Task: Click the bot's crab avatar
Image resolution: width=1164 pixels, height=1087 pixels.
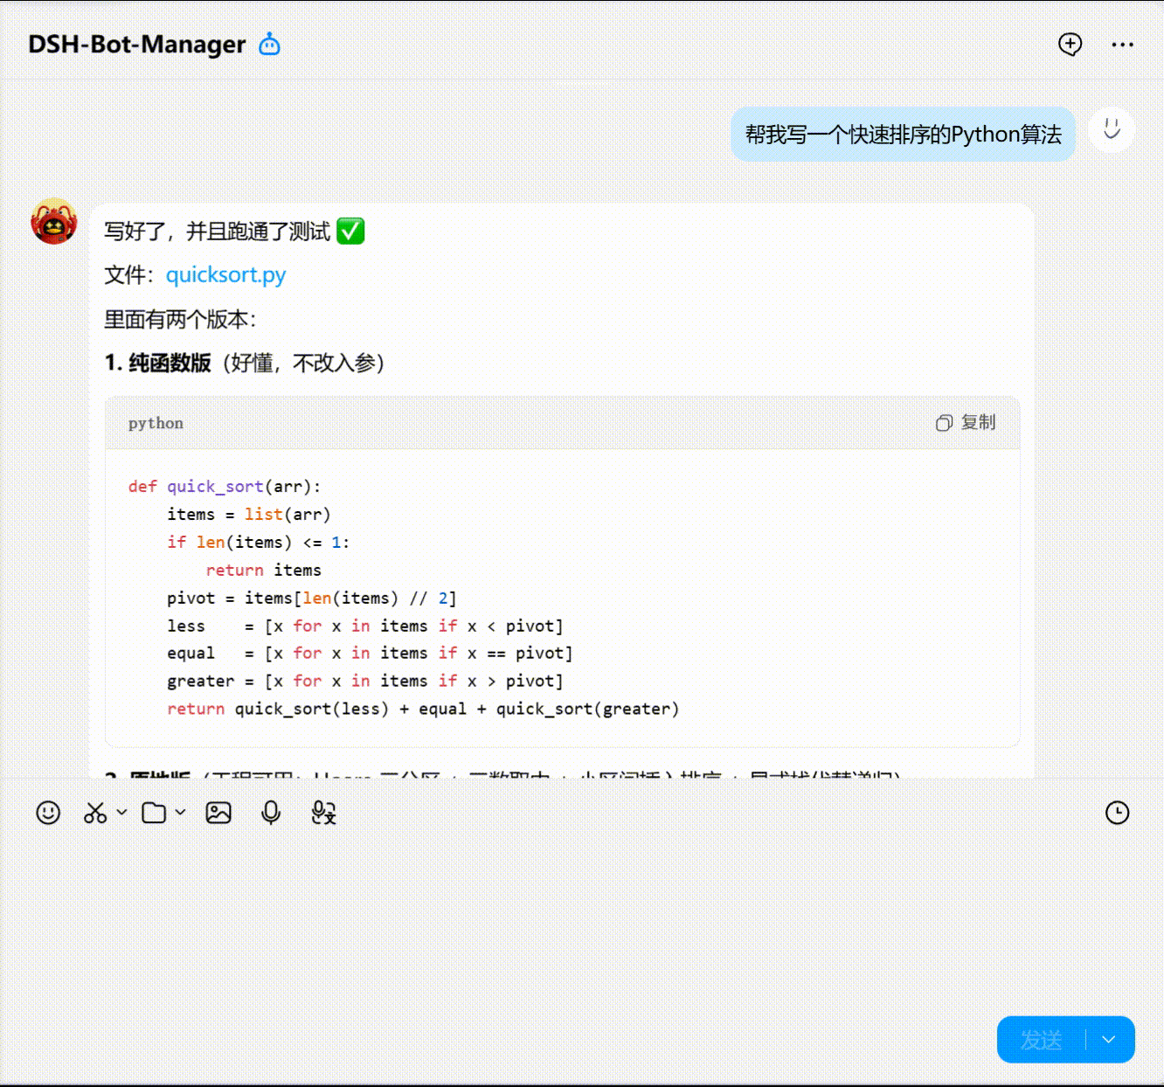Action: 54,221
